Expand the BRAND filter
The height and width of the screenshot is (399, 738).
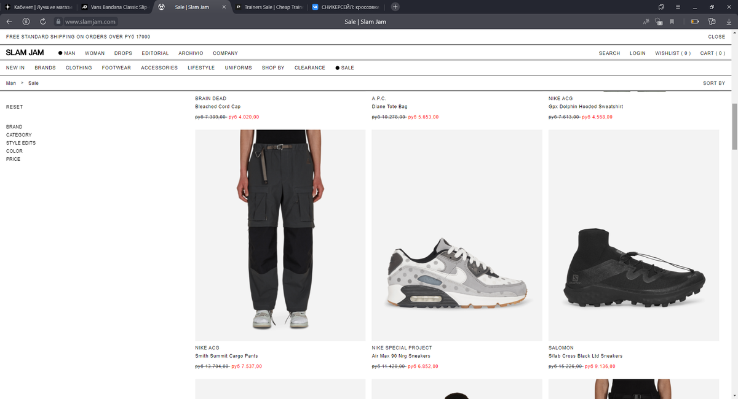[x=14, y=127]
